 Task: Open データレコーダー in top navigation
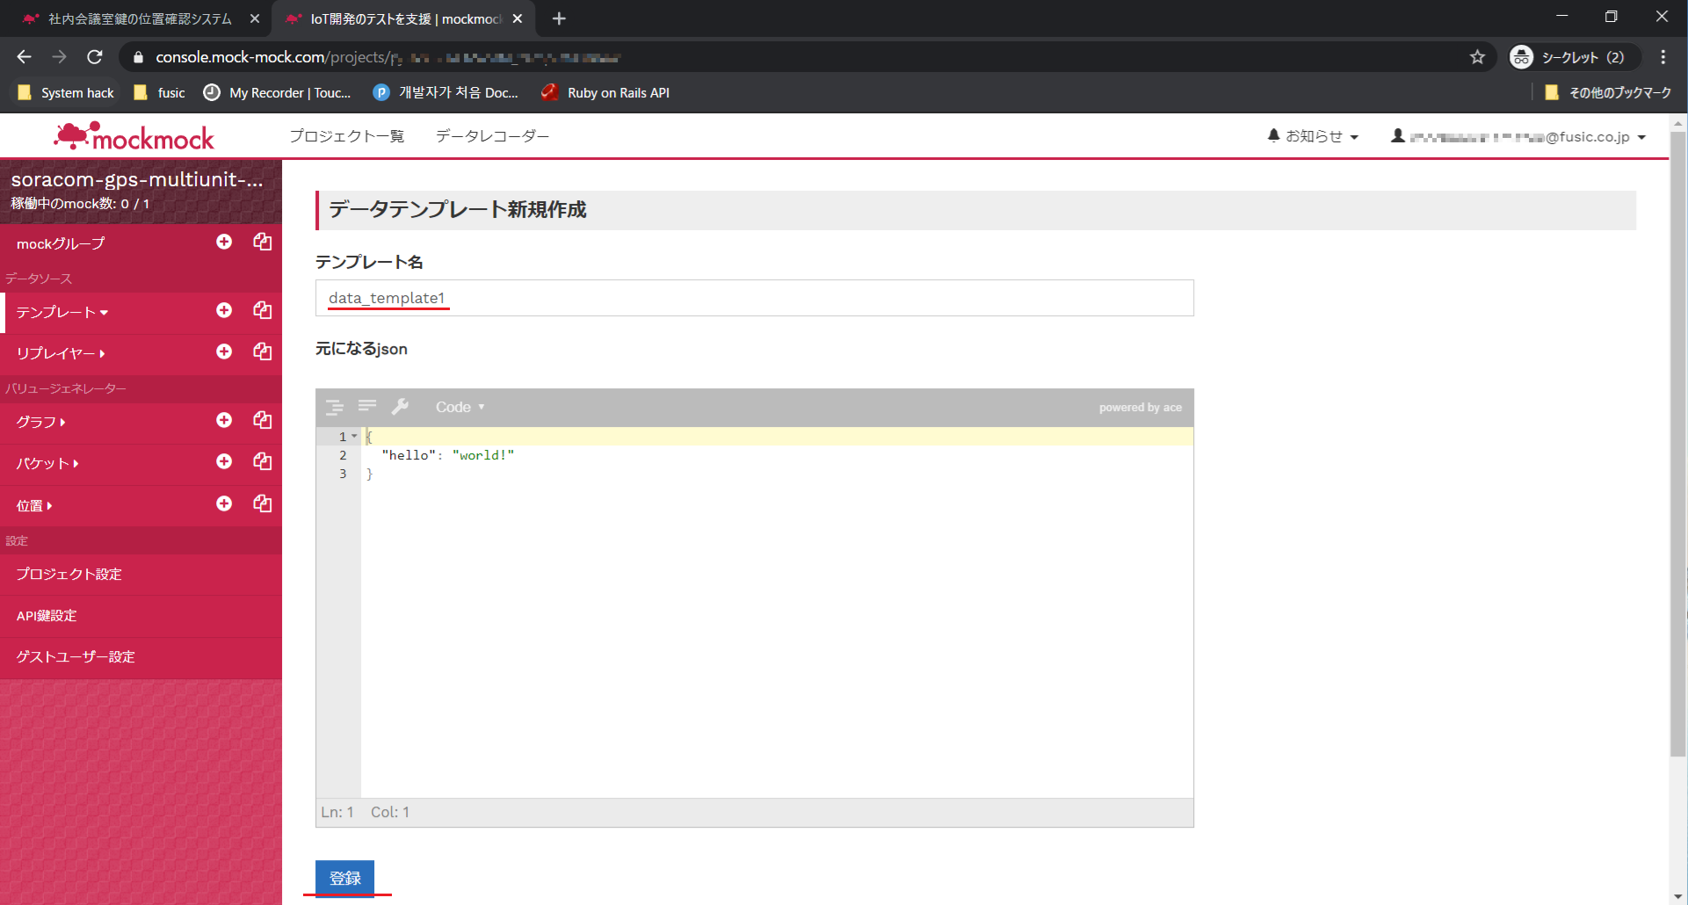point(492,136)
